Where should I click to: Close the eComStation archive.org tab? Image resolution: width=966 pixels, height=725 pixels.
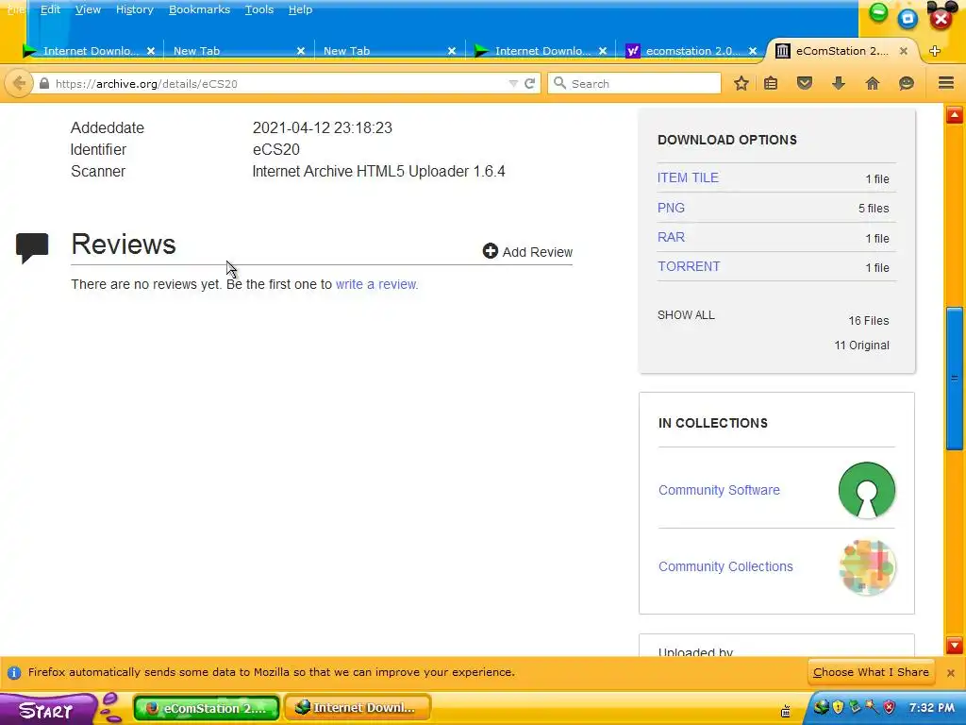(x=903, y=51)
